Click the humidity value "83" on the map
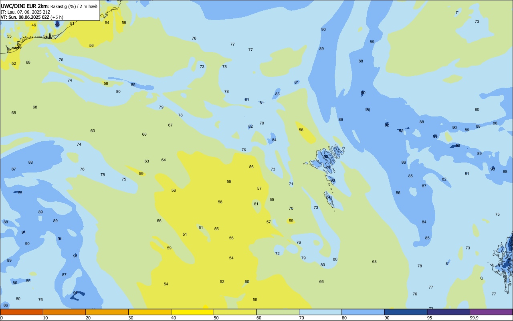The width and height of the screenshot is (513, 321). 277,94
